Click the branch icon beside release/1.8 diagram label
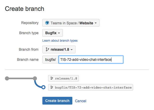This screenshot has width=154, height=110. click(52, 78)
